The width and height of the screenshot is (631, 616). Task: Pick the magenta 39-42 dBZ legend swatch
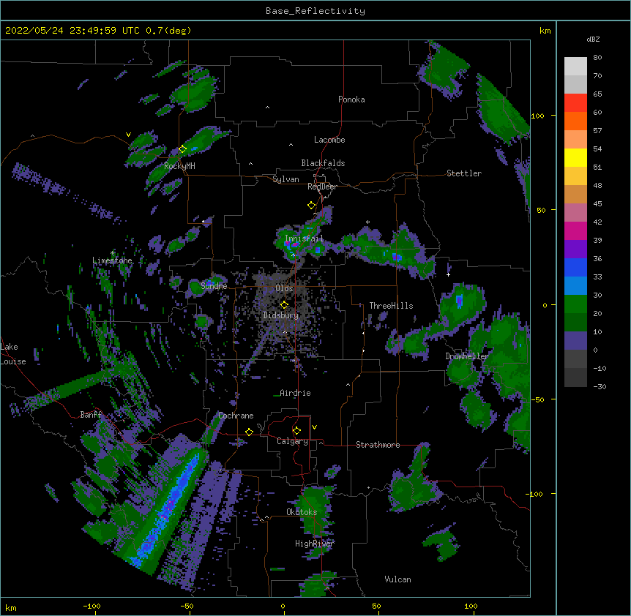point(575,230)
